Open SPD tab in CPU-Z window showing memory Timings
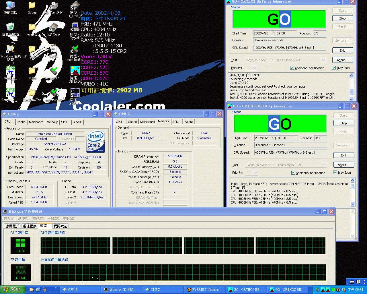The width and height of the screenshot is (367, 294). click(175, 122)
